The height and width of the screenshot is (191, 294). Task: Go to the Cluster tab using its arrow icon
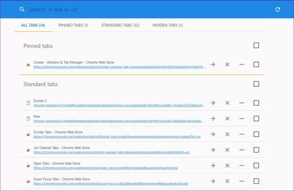[x=213, y=65]
